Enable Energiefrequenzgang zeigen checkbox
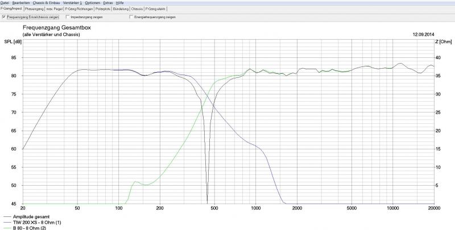This screenshot has width=455, height=230. [x=131, y=18]
